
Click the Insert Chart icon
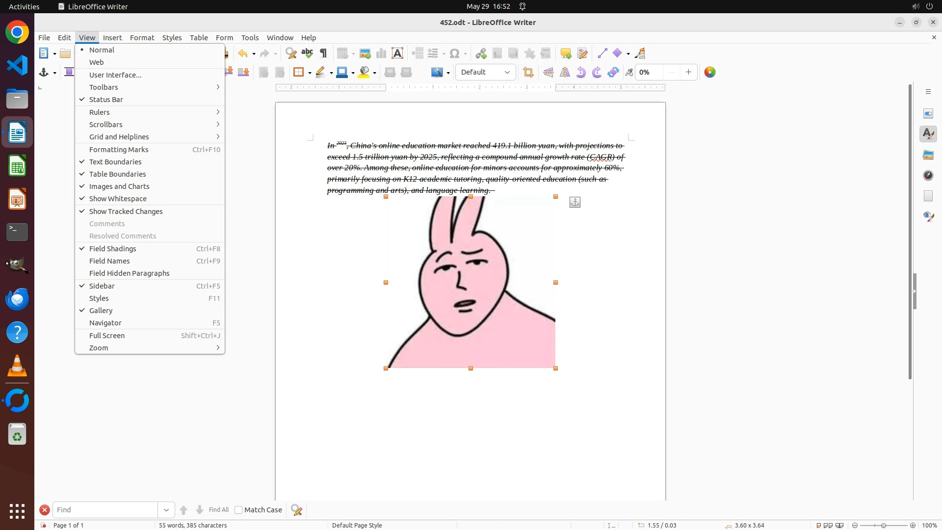coord(381,53)
